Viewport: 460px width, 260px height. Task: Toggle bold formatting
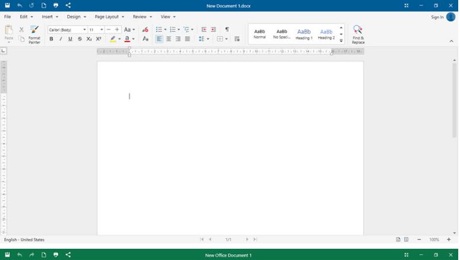coord(51,39)
